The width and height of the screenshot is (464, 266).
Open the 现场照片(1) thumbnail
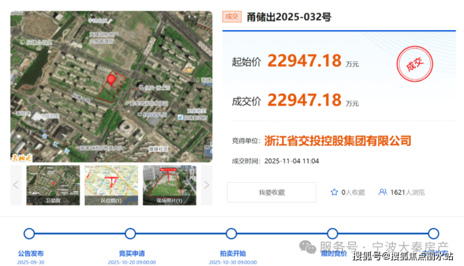(169, 185)
